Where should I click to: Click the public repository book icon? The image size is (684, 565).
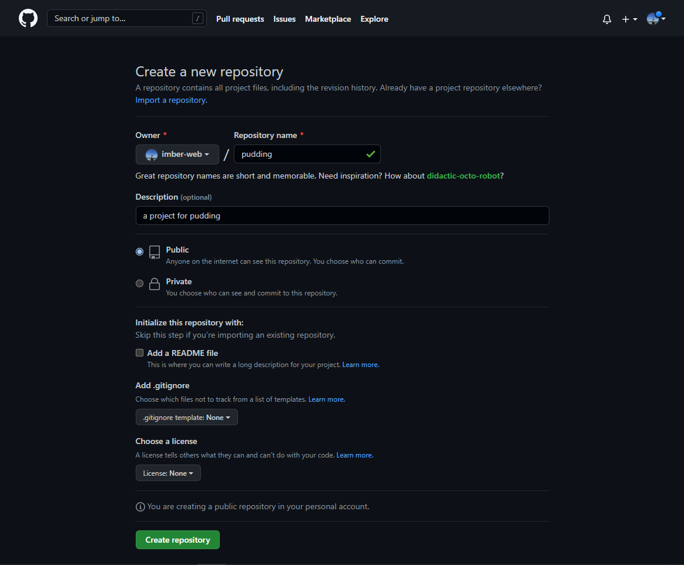[x=155, y=253]
